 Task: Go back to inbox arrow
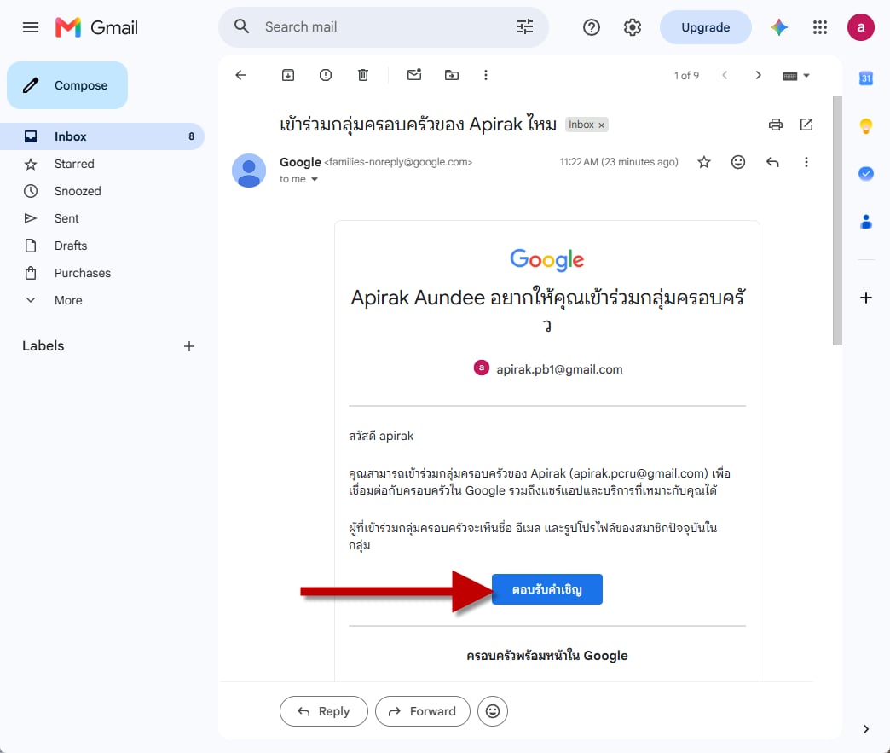coord(240,75)
